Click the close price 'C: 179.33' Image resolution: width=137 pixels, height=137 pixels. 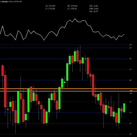coord(50,9)
